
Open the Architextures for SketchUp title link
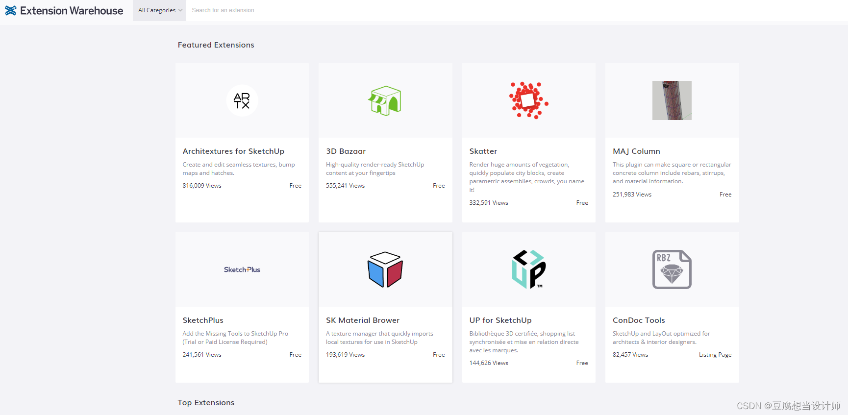(x=233, y=151)
